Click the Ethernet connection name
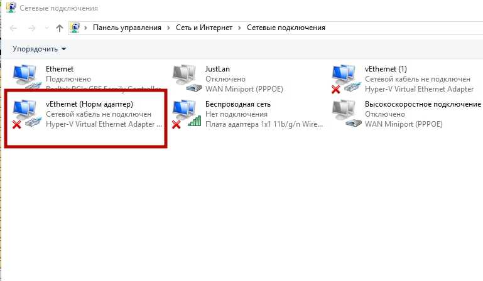 tap(60, 69)
